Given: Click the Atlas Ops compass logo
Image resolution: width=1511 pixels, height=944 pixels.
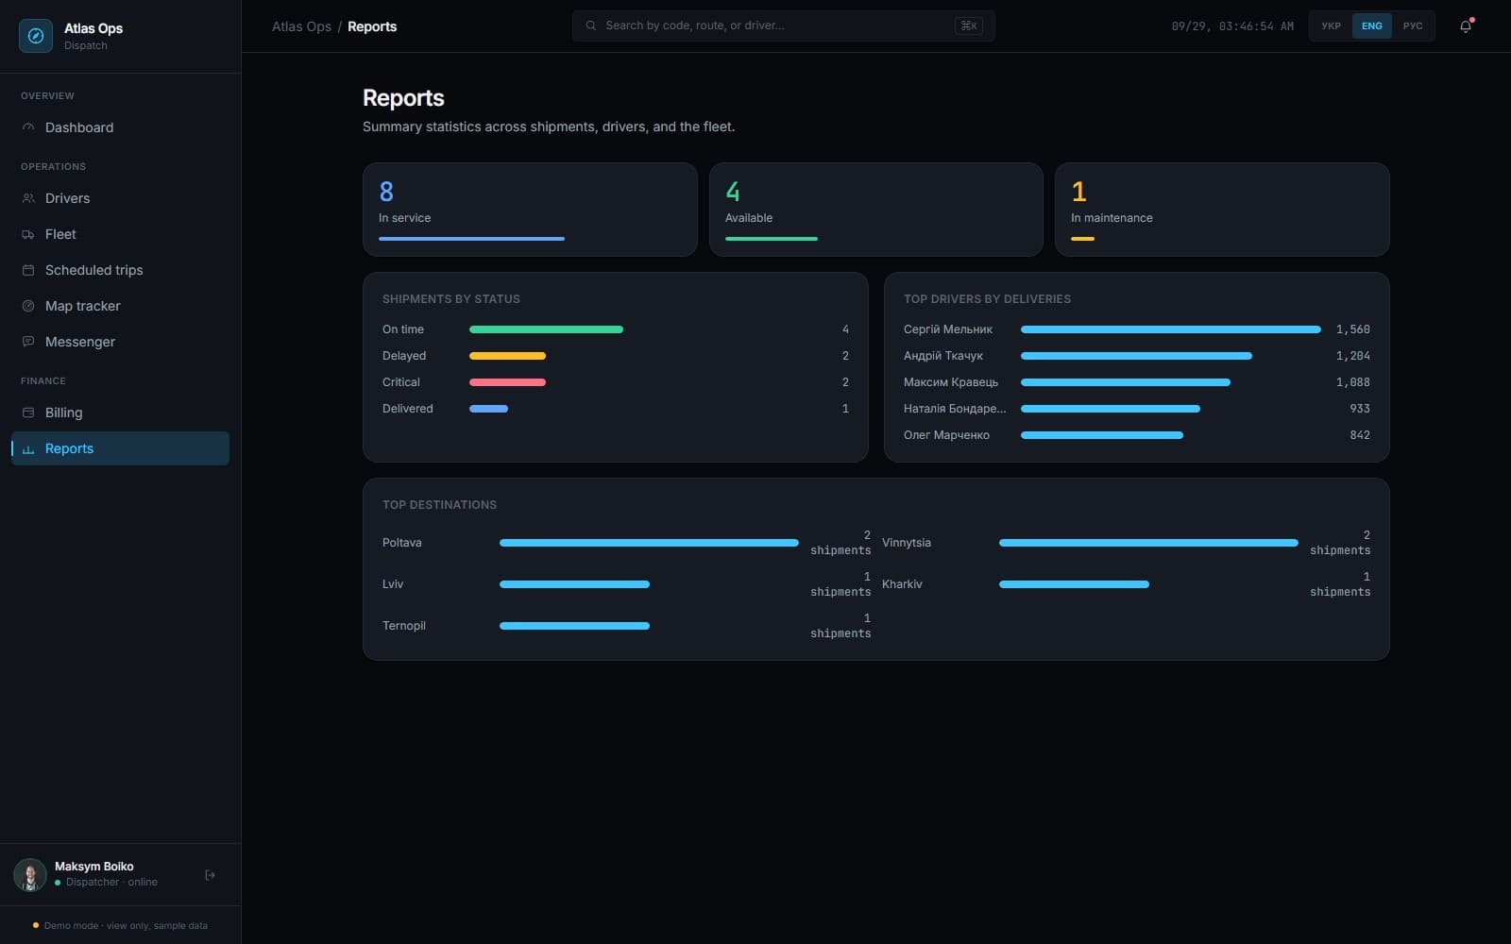Looking at the screenshot, I should point(36,36).
